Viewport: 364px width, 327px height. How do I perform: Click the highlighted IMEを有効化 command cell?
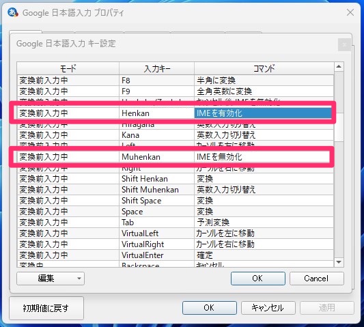click(263, 113)
